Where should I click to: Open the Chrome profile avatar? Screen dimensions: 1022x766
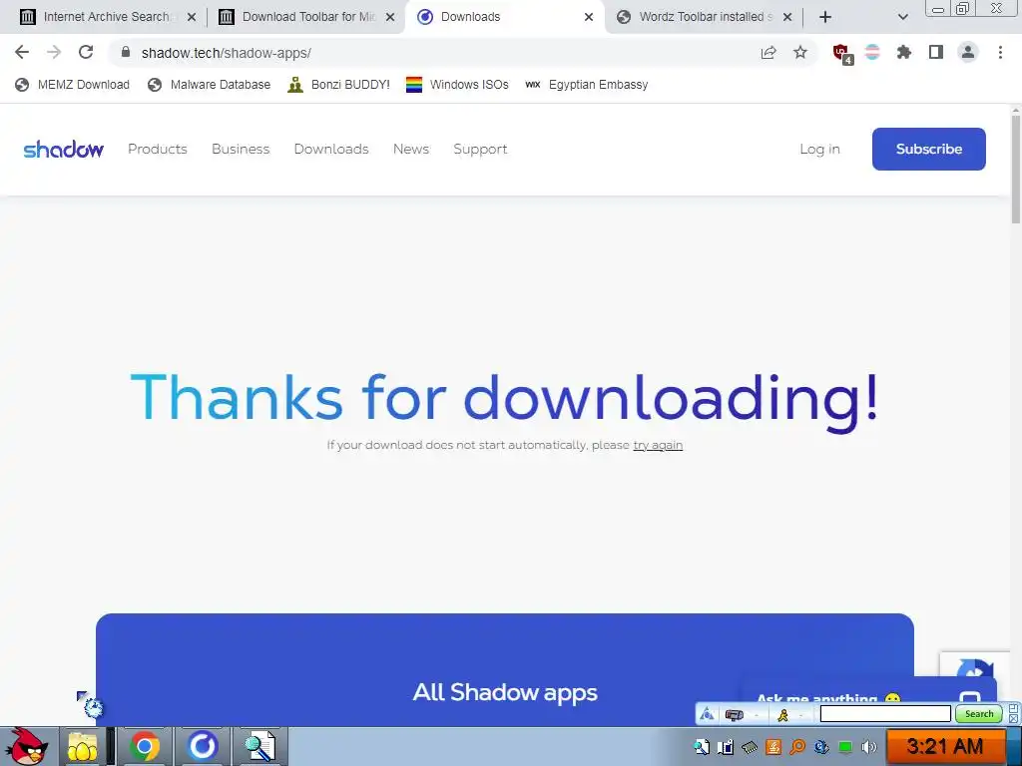point(968,52)
